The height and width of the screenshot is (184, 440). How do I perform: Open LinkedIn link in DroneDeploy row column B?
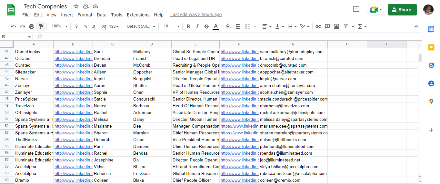(74, 52)
